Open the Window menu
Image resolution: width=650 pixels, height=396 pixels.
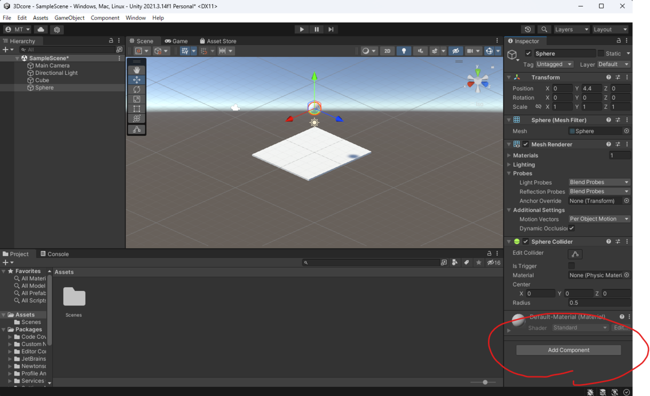135,18
